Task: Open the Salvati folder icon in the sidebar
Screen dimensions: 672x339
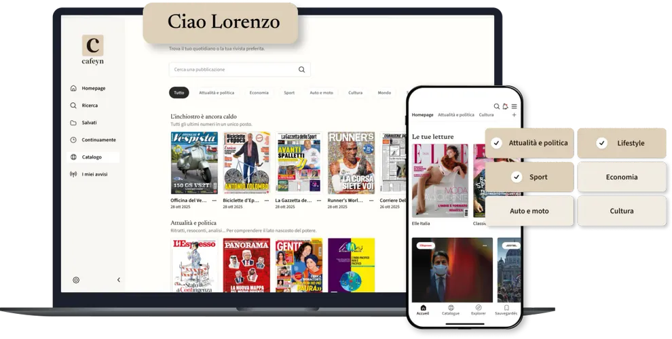Action: tap(73, 123)
